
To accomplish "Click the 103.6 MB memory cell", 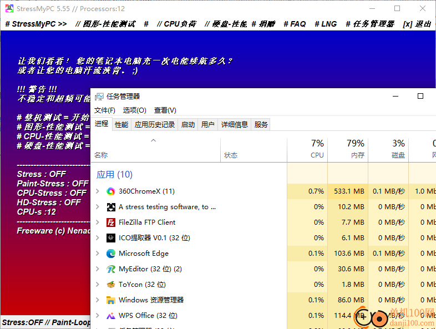I will [348, 254].
